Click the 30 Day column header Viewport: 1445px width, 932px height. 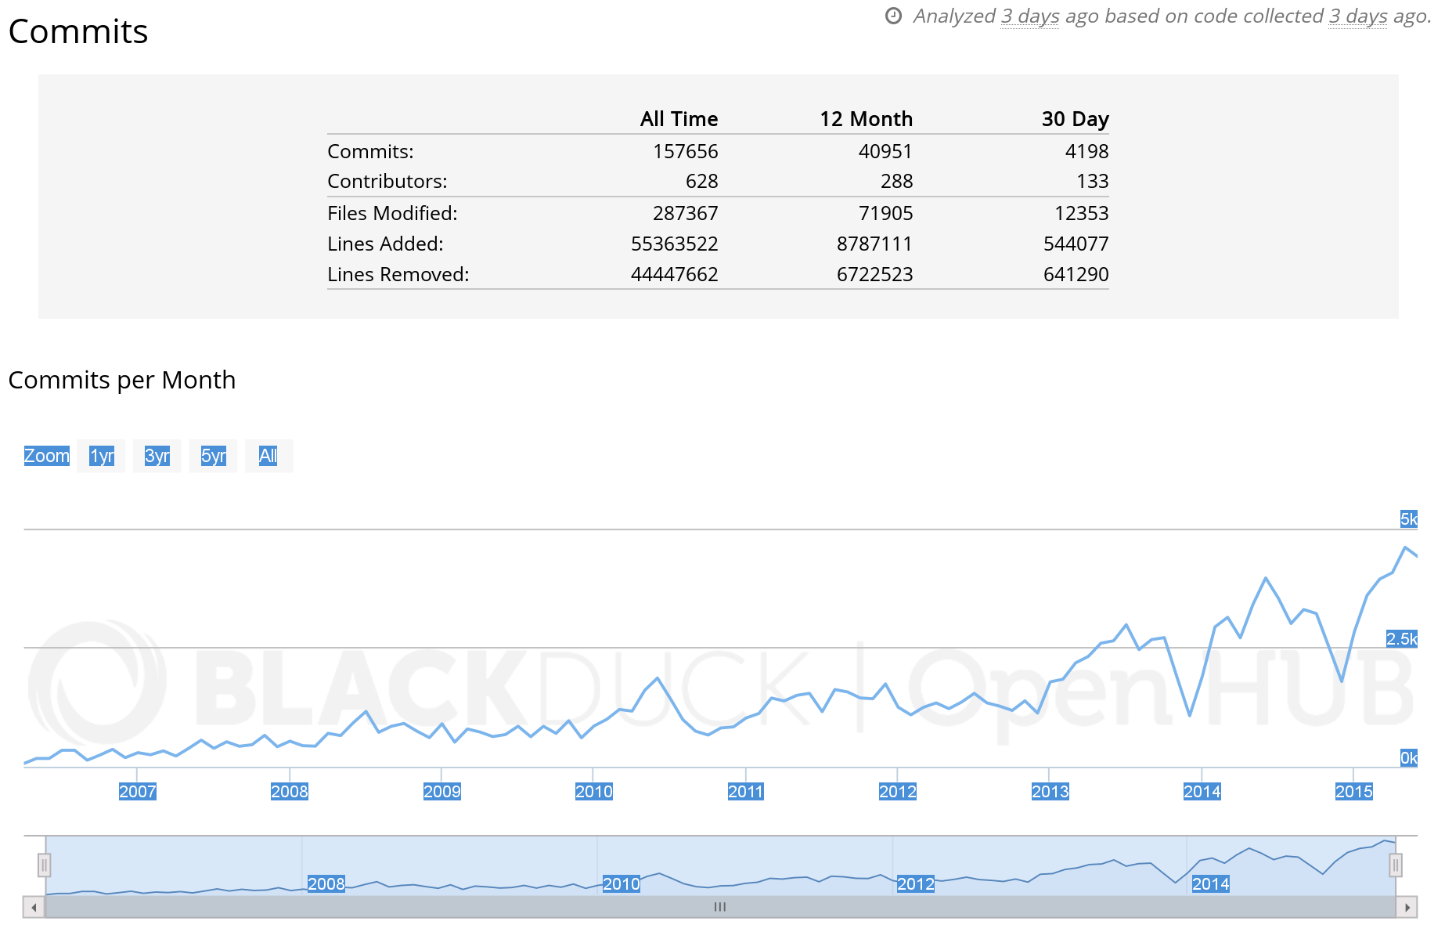[1075, 119]
